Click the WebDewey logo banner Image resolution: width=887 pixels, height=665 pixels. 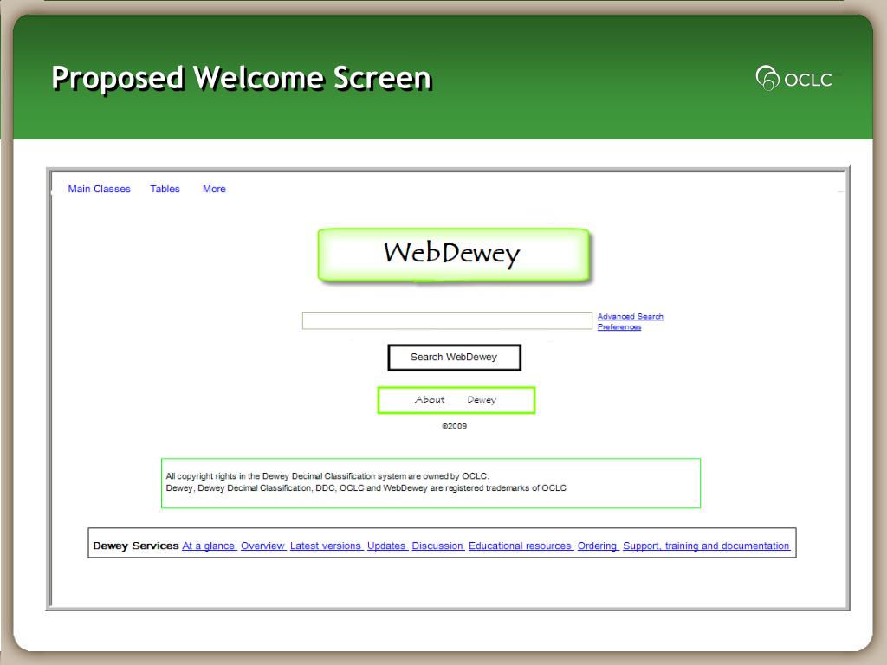[453, 255]
